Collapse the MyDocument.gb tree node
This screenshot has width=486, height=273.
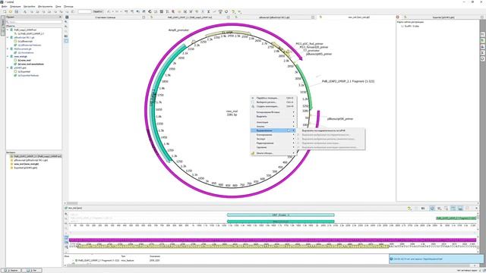(8, 49)
